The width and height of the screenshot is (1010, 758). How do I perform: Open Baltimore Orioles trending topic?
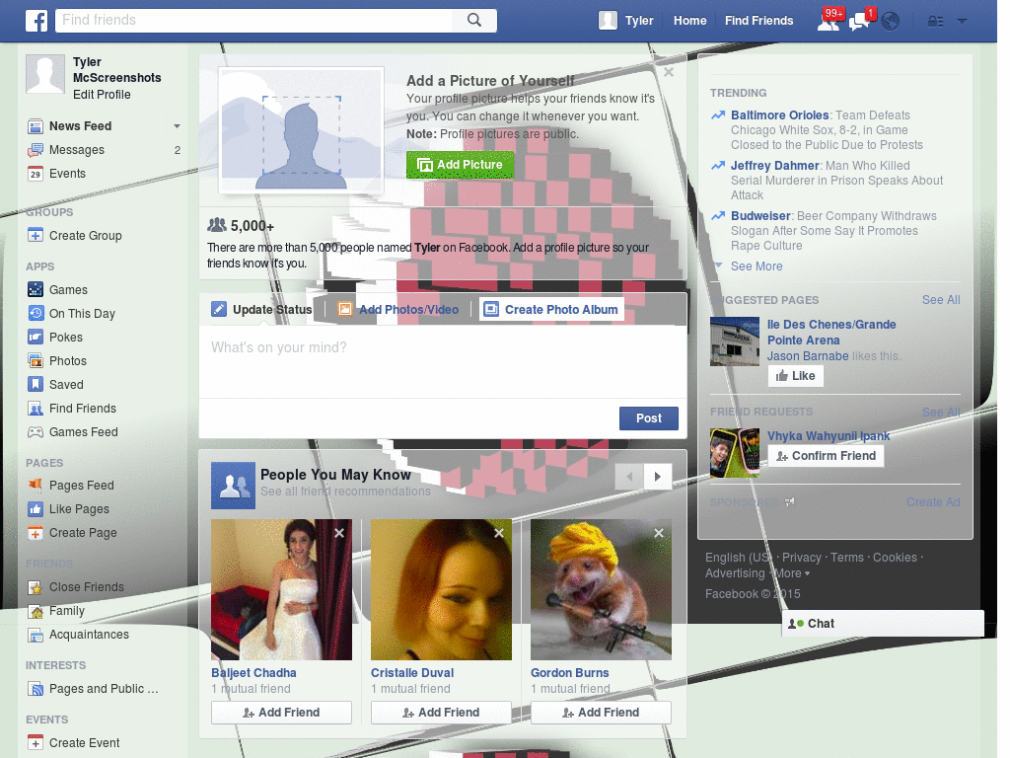coord(779,115)
